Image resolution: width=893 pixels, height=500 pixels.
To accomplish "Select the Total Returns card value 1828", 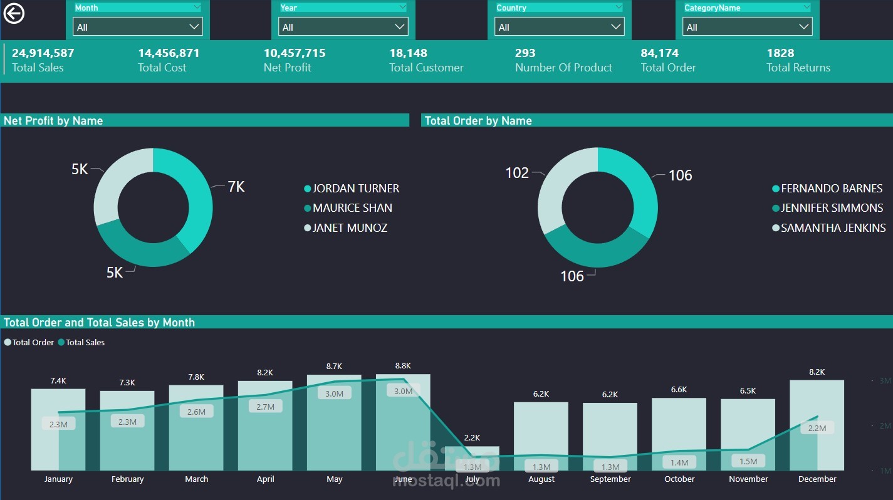I will point(780,53).
